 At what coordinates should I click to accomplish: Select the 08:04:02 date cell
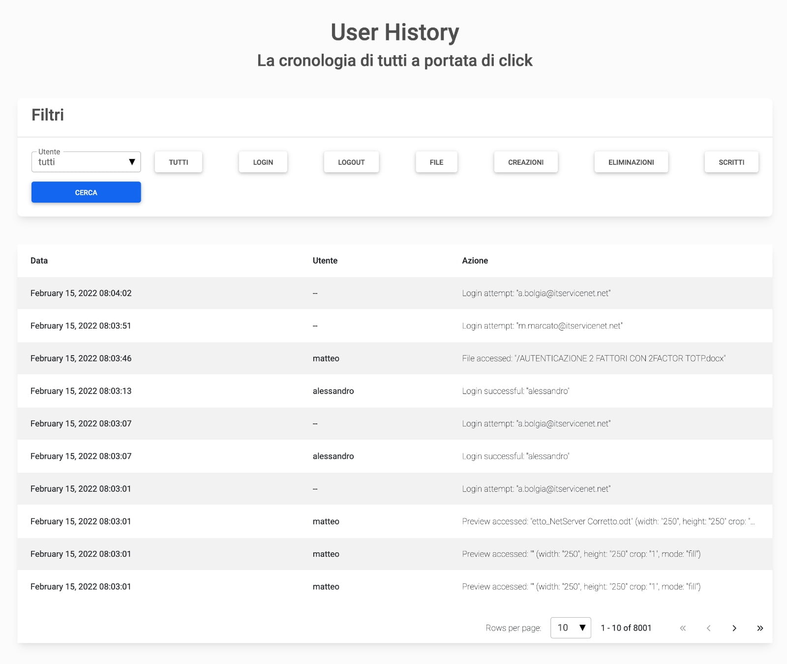click(x=81, y=293)
